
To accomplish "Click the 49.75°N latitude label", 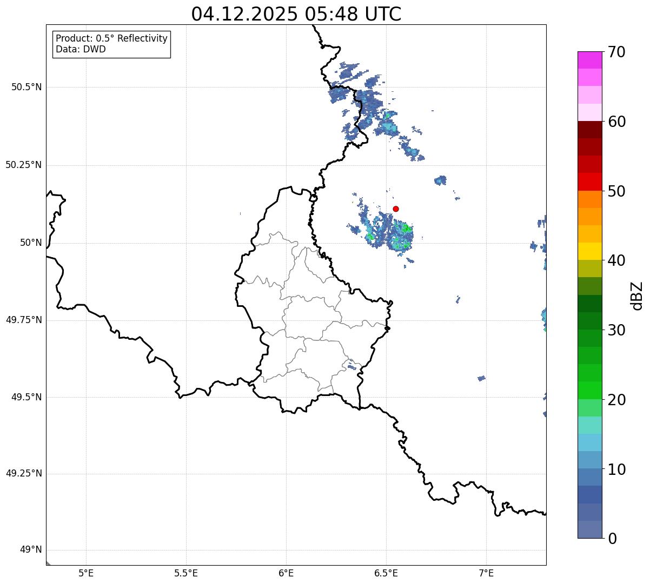I will point(24,320).
